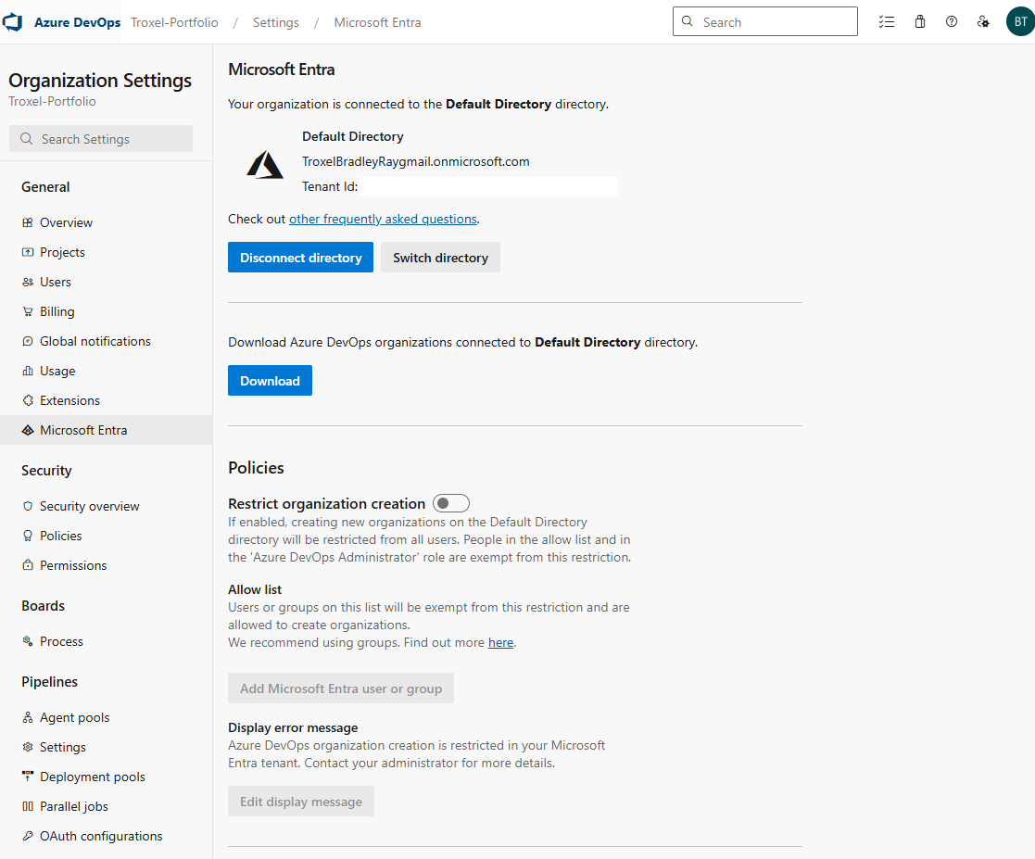Open the BT profile avatar
The height and width of the screenshot is (859, 1035).
[x=1020, y=22]
